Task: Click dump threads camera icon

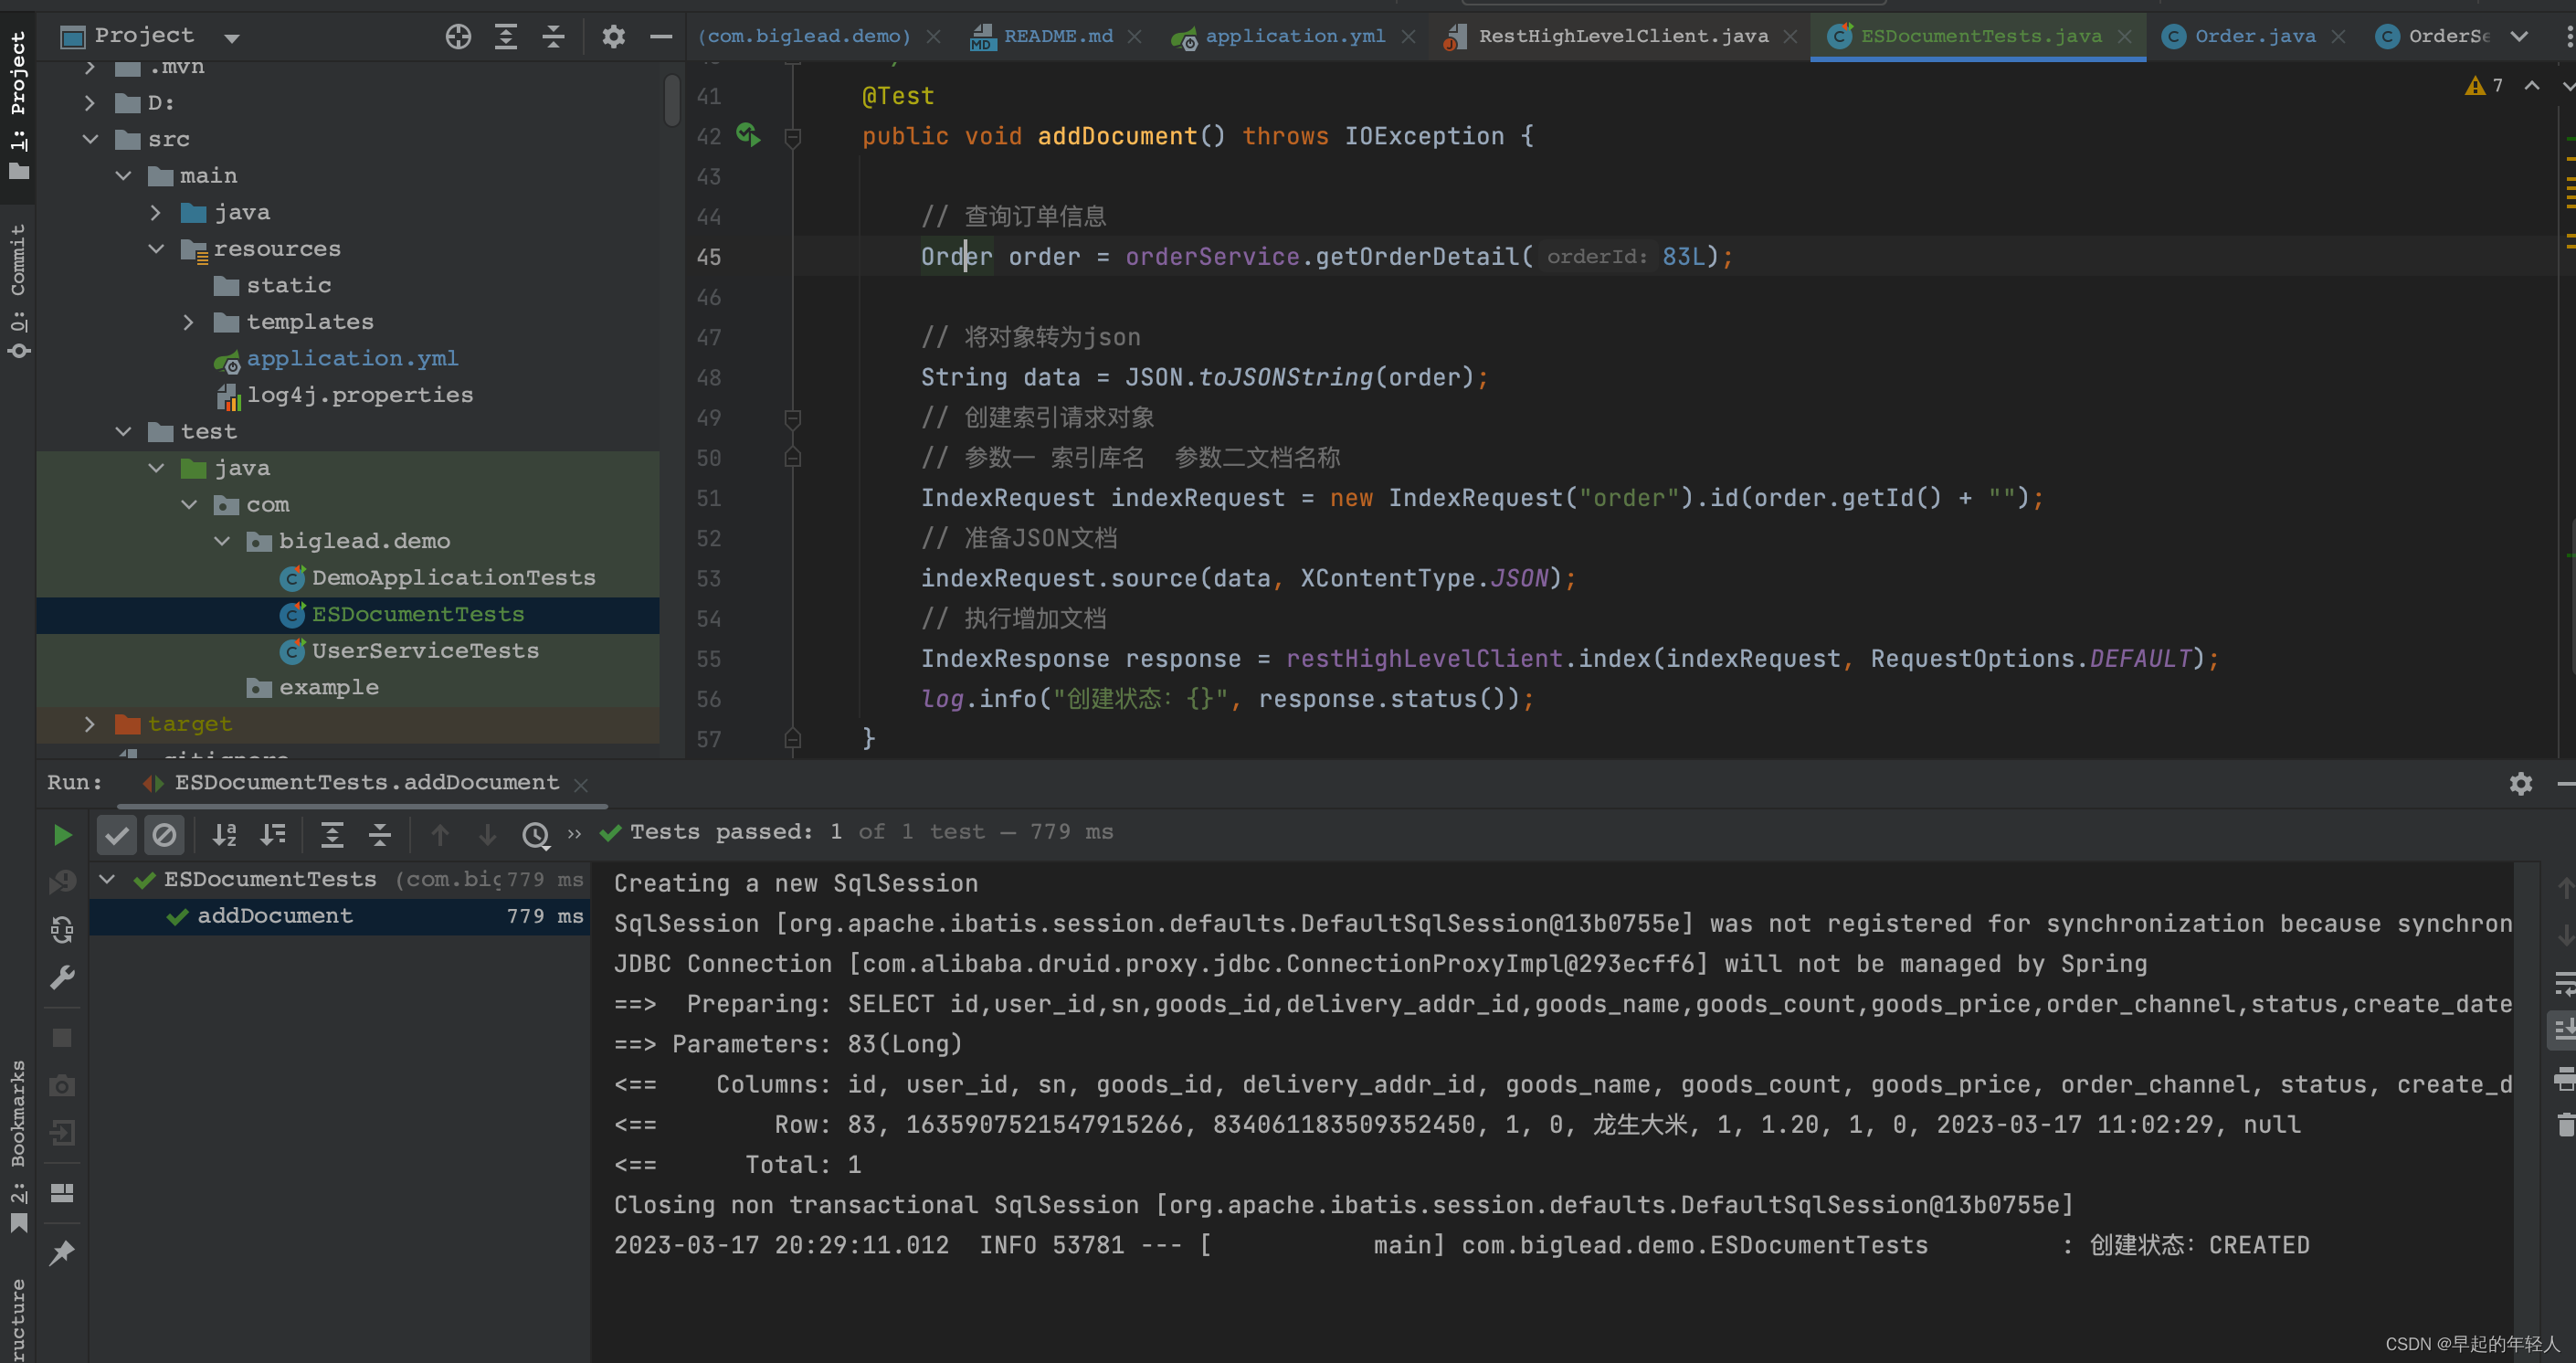Action: tap(62, 1085)
